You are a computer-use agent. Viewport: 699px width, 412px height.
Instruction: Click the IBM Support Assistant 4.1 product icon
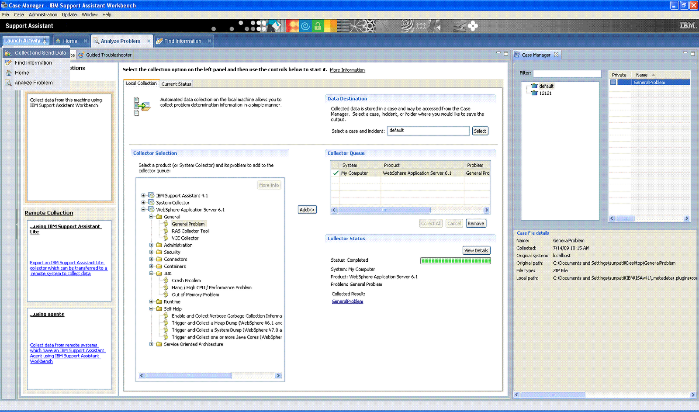click(x=151, y=195)
